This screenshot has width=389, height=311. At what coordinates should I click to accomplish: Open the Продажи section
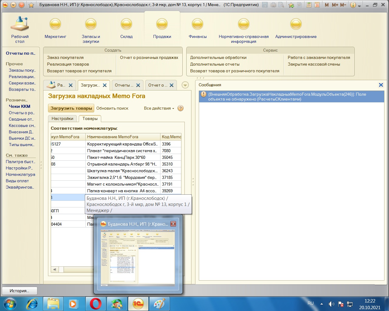coord(162,29)
